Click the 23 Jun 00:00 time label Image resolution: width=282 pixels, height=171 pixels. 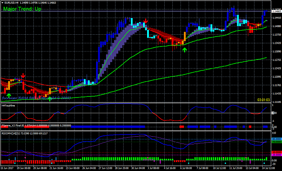click(73, 168)
